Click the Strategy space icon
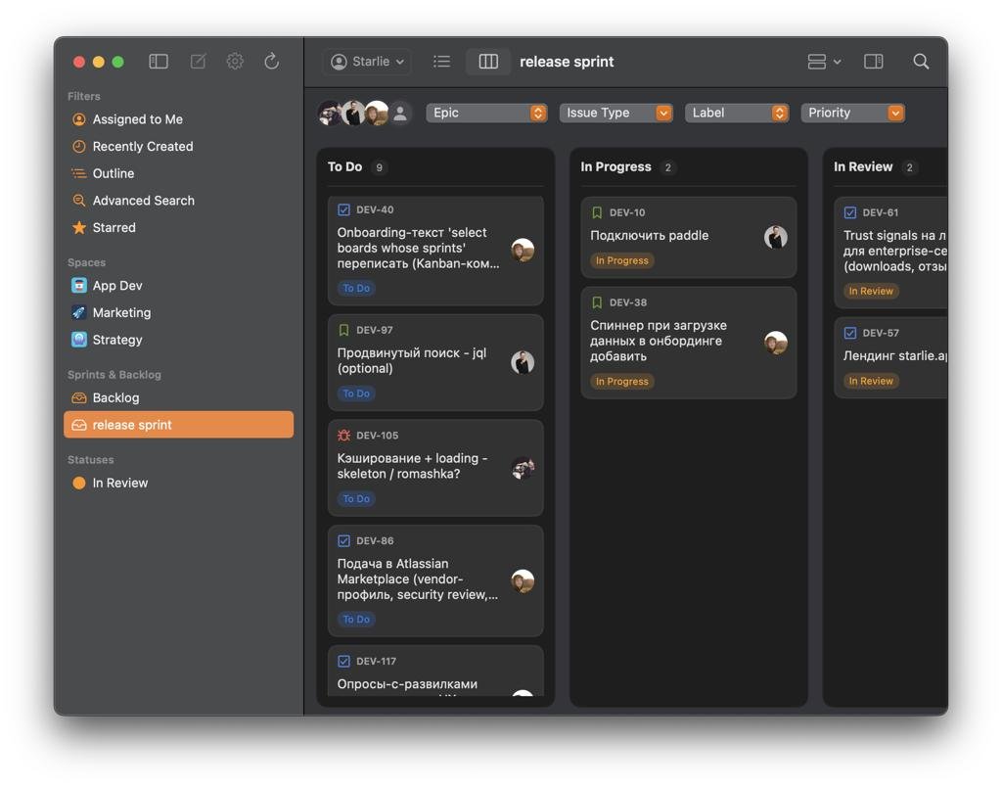Viewport: 1002px width, 787px height. click(x=78, y=340)
